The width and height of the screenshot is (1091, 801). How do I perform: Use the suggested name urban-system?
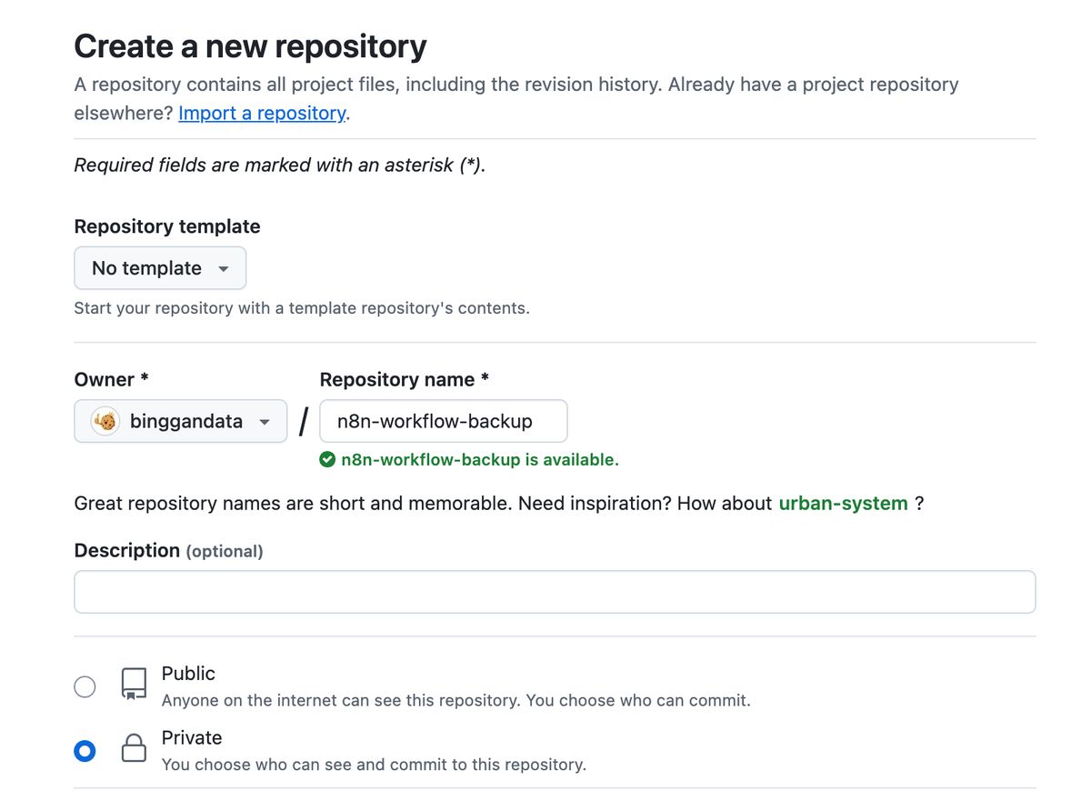(842, 503)
